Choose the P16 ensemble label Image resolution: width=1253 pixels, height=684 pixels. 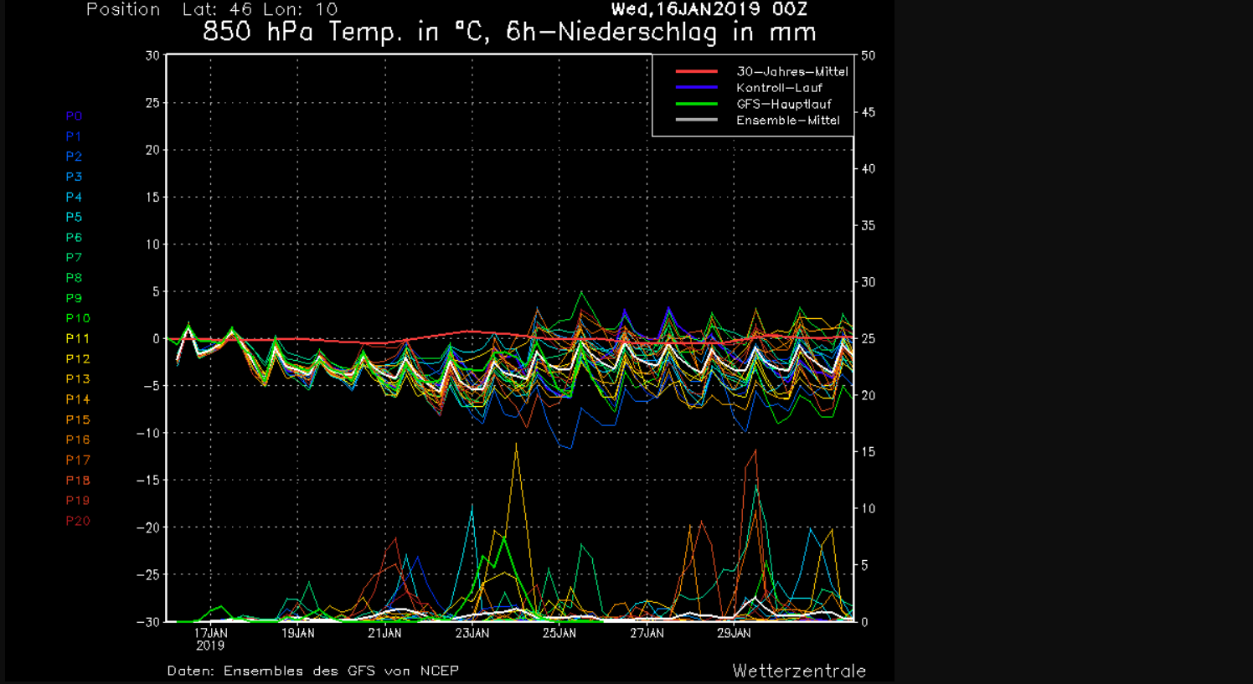(x=78, y=440)
